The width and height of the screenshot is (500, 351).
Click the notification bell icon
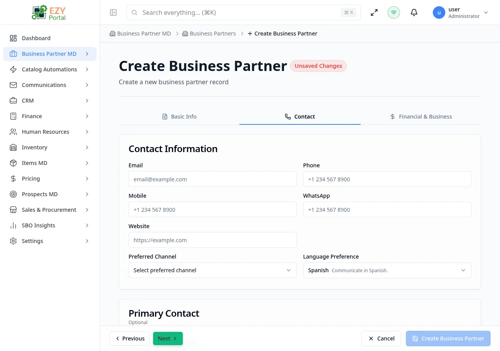coord(414,12)
